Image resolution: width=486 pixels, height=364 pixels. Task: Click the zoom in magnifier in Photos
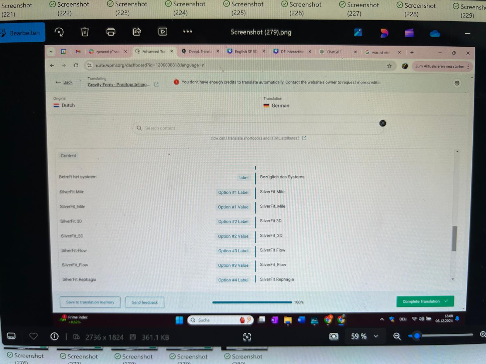pyautogui.click(x=483, y=334)
